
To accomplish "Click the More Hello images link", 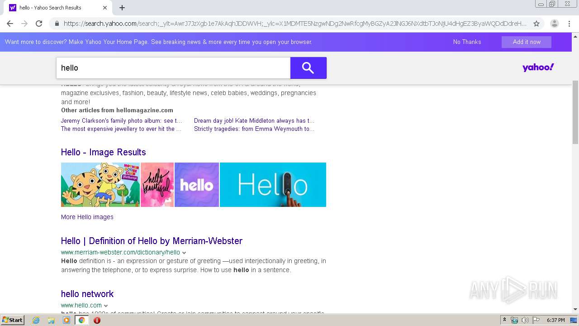I will [x=87, y=217].
